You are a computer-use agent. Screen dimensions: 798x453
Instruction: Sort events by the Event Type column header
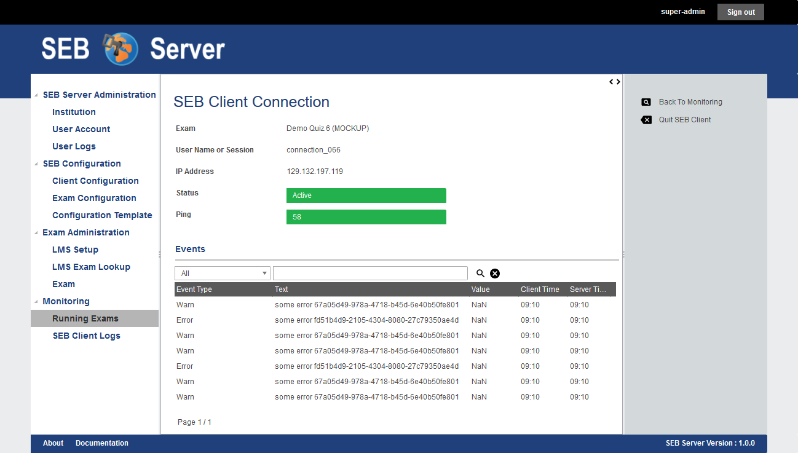[x=194, y=290]
